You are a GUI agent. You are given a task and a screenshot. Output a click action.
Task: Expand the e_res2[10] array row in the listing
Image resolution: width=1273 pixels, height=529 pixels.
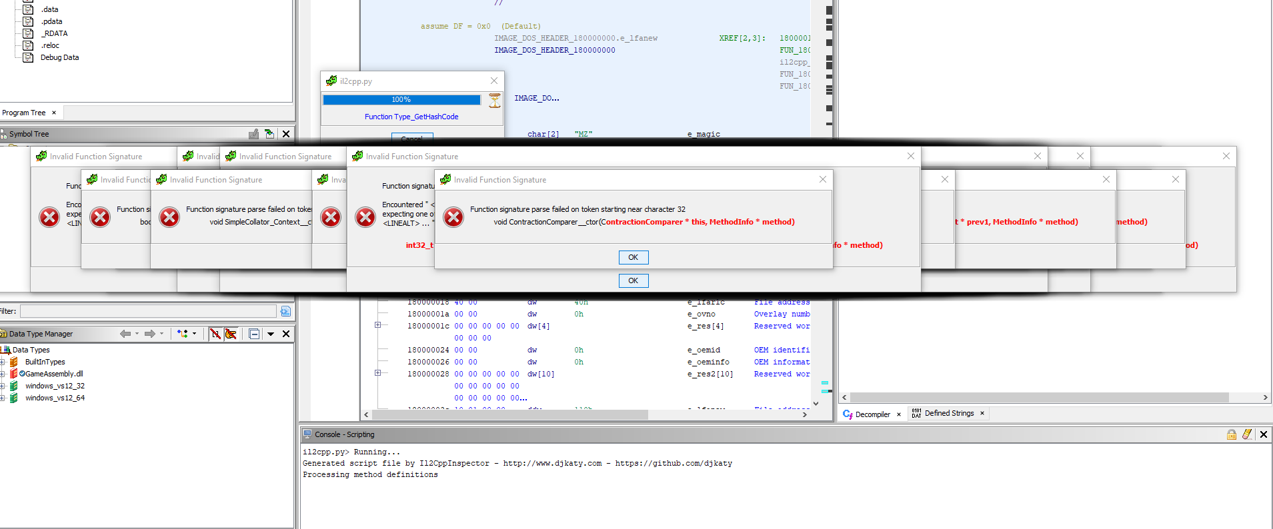coord(377,373)
